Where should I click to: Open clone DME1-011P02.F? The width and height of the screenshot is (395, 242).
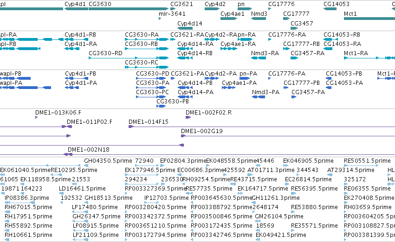[x=90, y=122]
